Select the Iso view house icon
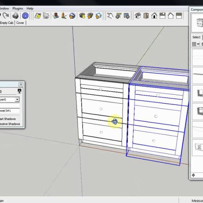Image resolution: width=203 pixels, height=203 pixels. click(138, 16)
